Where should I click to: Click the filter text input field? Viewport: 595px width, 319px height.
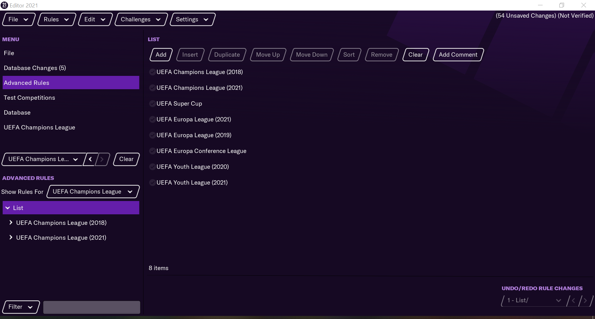tap(91, 307)
